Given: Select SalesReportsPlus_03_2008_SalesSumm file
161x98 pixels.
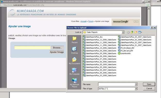Looking at the screenshot, I should 100,76.
